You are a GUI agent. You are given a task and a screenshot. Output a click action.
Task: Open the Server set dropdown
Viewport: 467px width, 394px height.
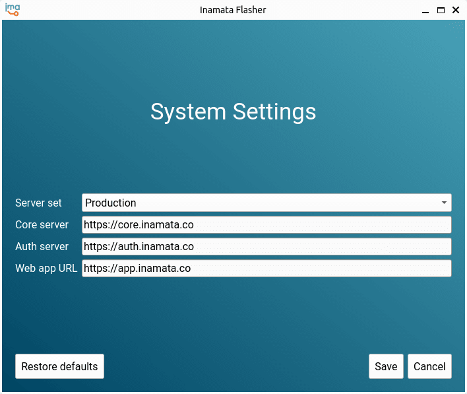266,203
